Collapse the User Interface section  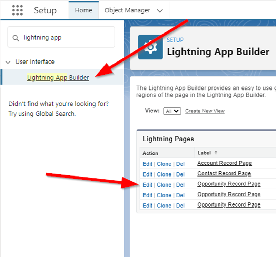click(8, 62)
